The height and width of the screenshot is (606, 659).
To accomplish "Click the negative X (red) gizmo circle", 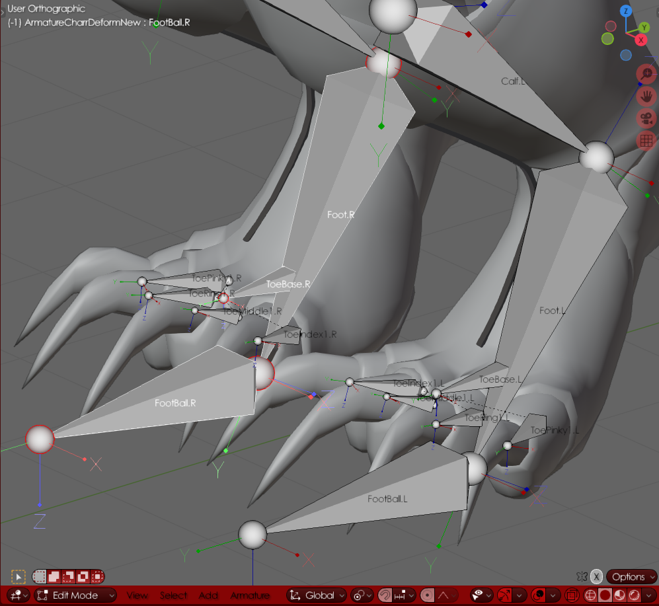I will pos(611,26).
